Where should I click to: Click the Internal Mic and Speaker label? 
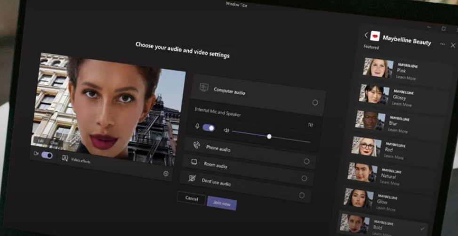tap(217, 112)
